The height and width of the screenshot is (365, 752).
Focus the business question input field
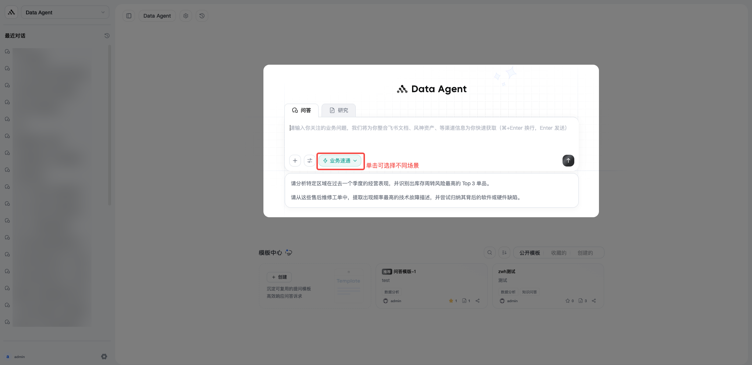point(431,134)
